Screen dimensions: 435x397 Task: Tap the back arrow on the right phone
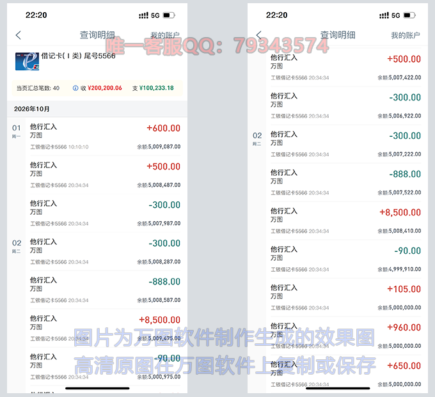(259, 35)
